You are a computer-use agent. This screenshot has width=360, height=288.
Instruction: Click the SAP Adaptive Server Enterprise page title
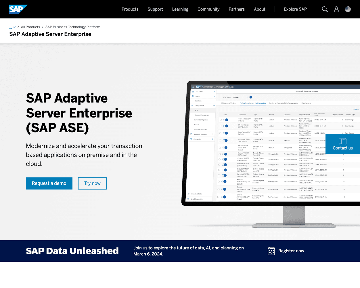click(50, 34)
